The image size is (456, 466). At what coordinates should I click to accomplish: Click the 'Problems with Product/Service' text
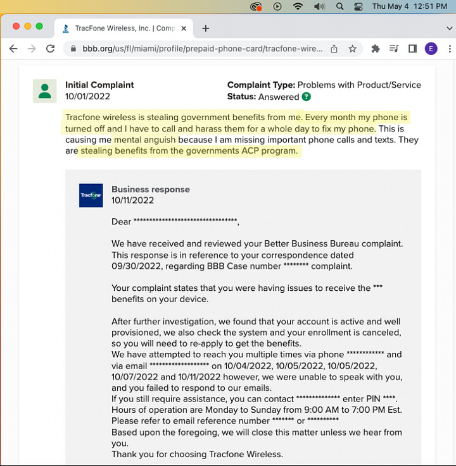point(359,85)
